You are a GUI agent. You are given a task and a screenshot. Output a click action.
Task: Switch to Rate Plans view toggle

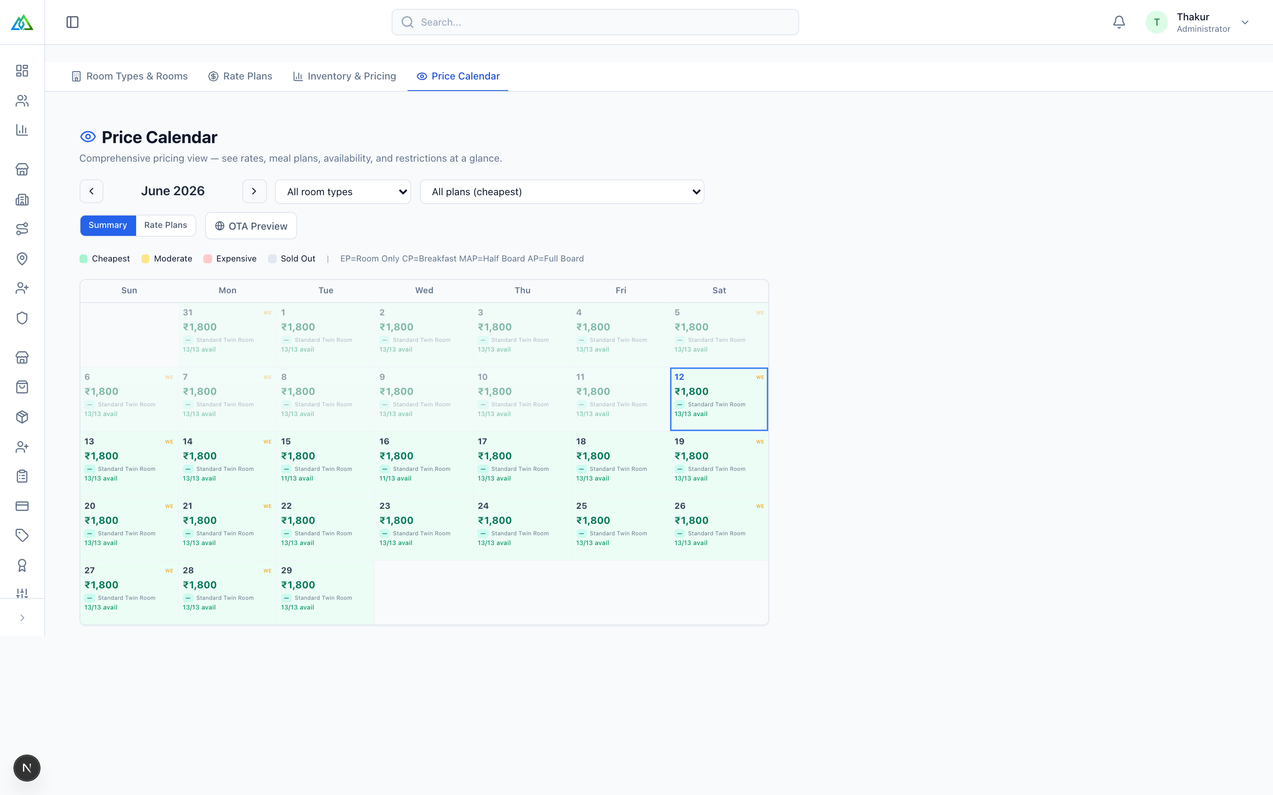[x=166, y=225]
